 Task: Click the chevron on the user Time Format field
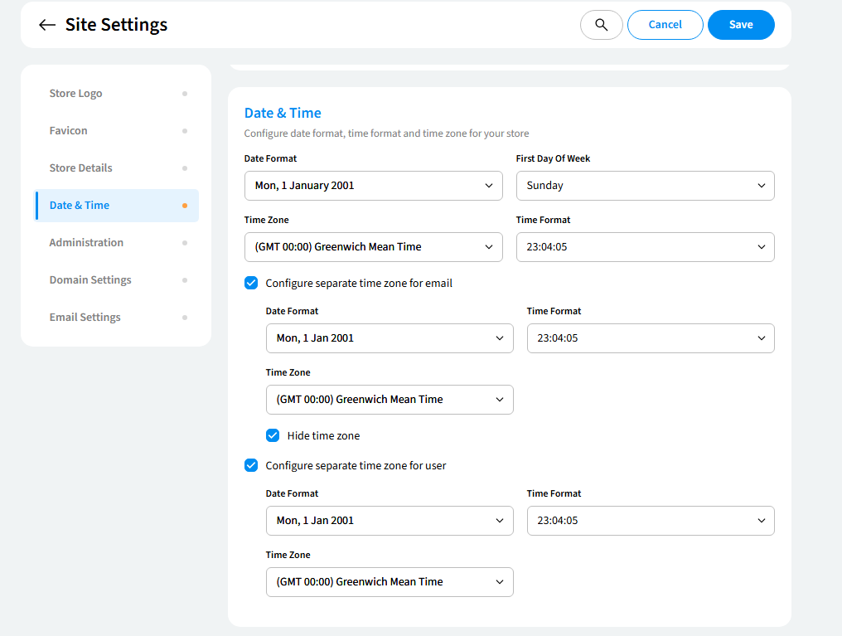point(761,521)
